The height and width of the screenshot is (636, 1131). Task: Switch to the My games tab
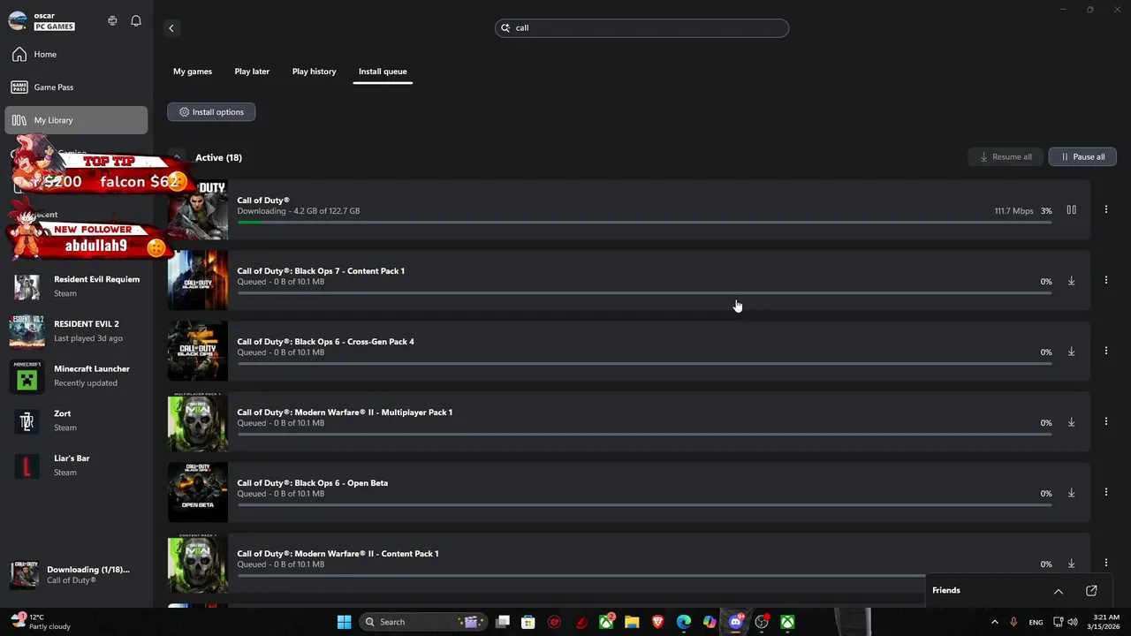[x=193, y=72]
